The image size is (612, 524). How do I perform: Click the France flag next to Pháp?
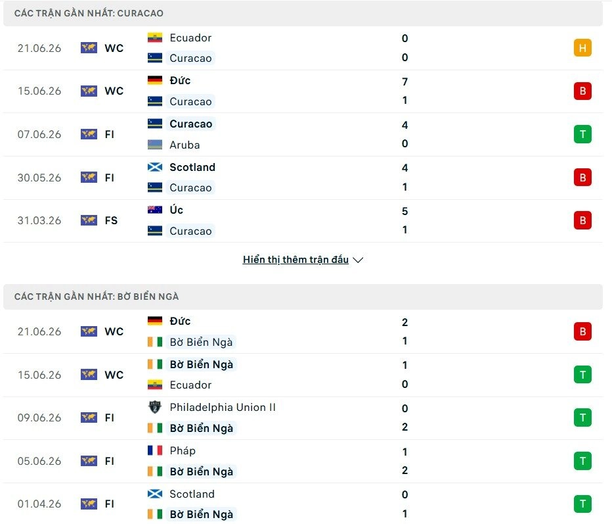pyautogui.click(x=155, y=450)
